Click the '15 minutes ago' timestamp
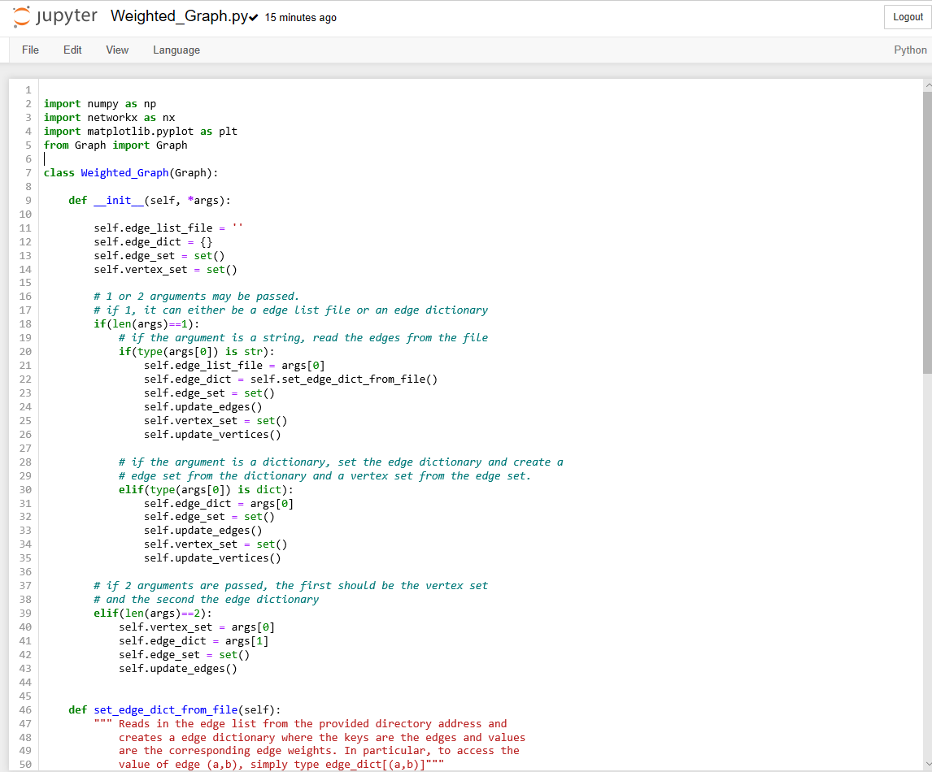 [x=301, y=18]
